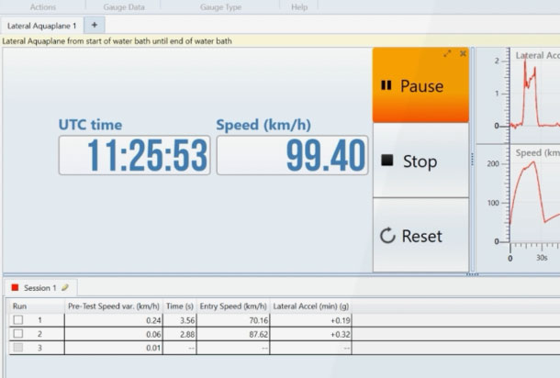Select the Speed (km/h) gauge readout
This screenshot has height=378, width=560.
pos(292,155)
